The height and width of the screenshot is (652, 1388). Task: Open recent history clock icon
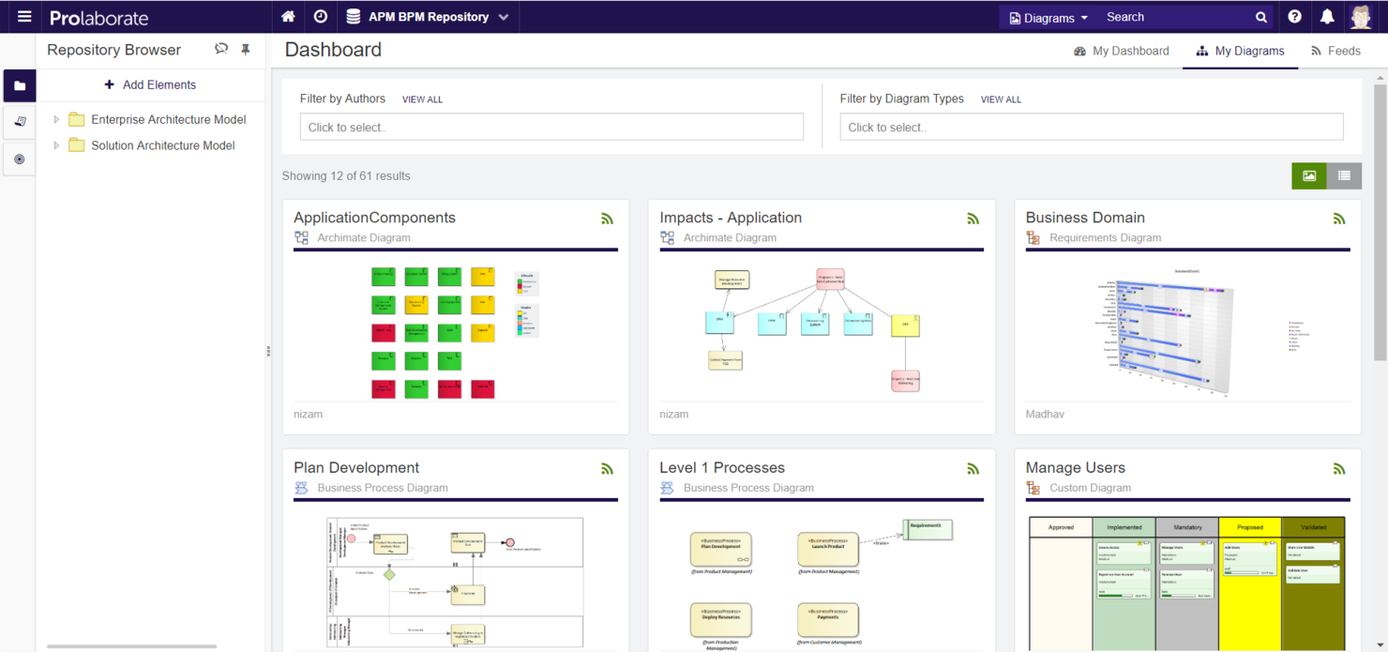pyautogui.click(x=321, y=17)
